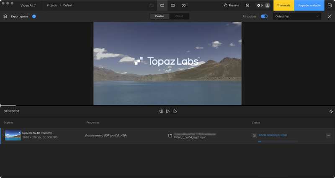
Task: Click the Upscale to 4K (Custom) title
Action: pos(37,133)
